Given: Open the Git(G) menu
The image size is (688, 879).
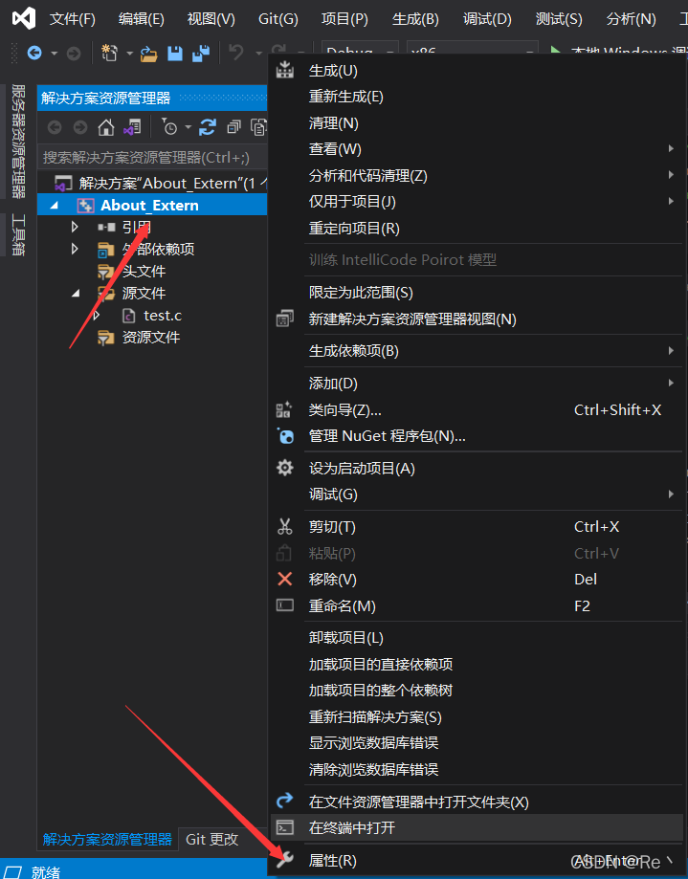Looking at the screenshot, I should click(278, 19).
